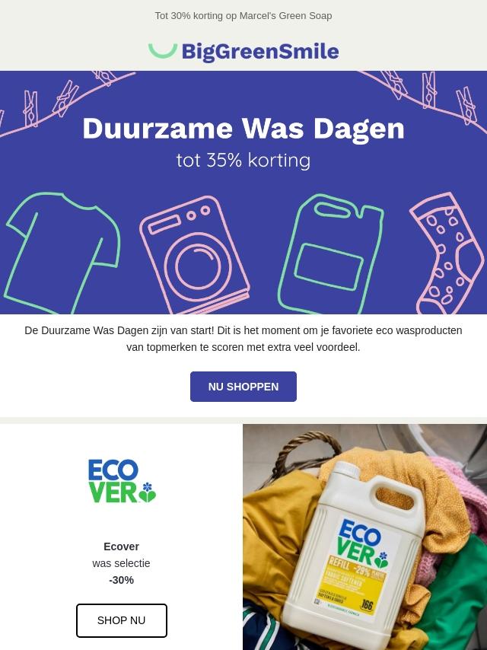Open the Ecover refill bottle photo
Image resolution: width=487 pixels, height=650 pixels.
coord(364,537)
